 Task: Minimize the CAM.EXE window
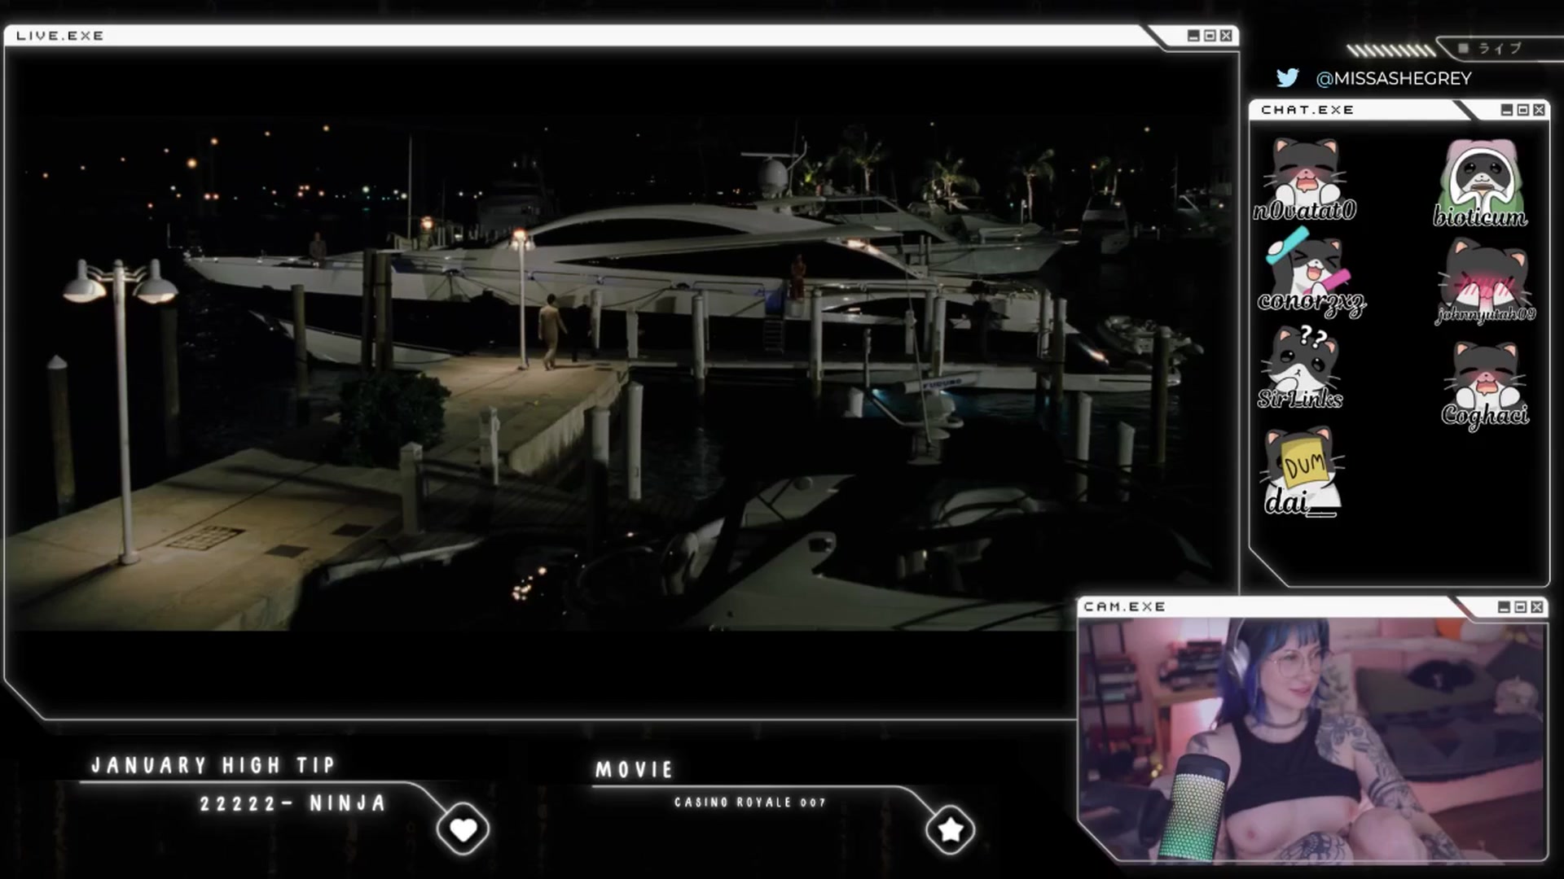[1504, 607]
